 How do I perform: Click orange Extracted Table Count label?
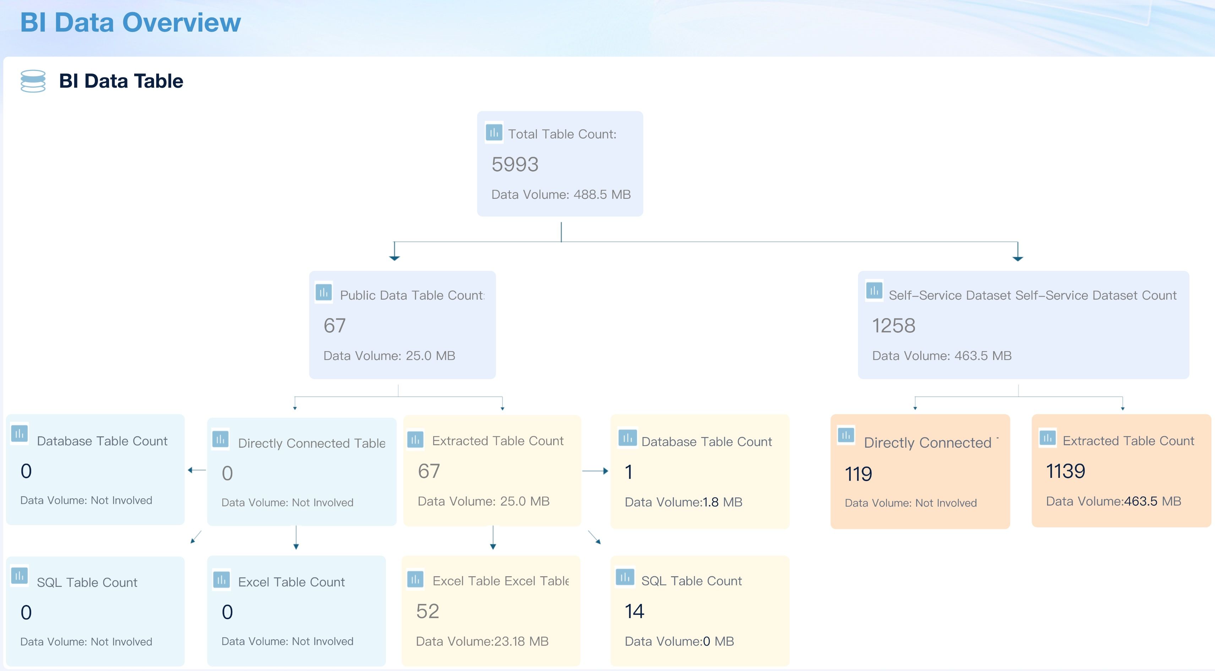point(1128,441)
